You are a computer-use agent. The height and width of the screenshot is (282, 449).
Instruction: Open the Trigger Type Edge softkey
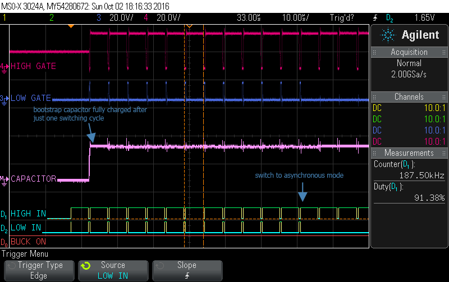pos(37,270)
